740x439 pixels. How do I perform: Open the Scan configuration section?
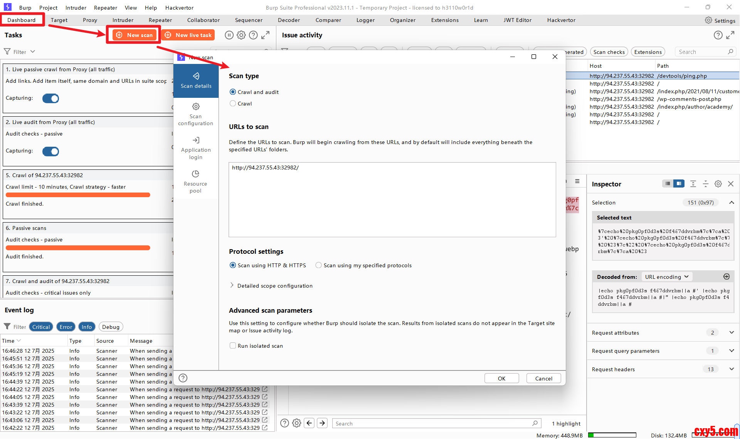tap(195, 114)
